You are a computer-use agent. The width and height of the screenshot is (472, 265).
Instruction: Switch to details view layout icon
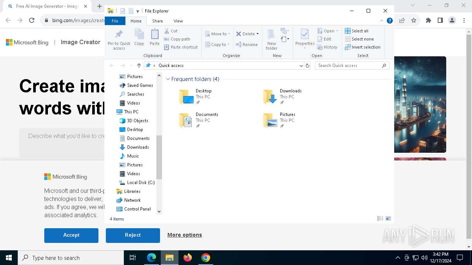(x=380, y=219)
